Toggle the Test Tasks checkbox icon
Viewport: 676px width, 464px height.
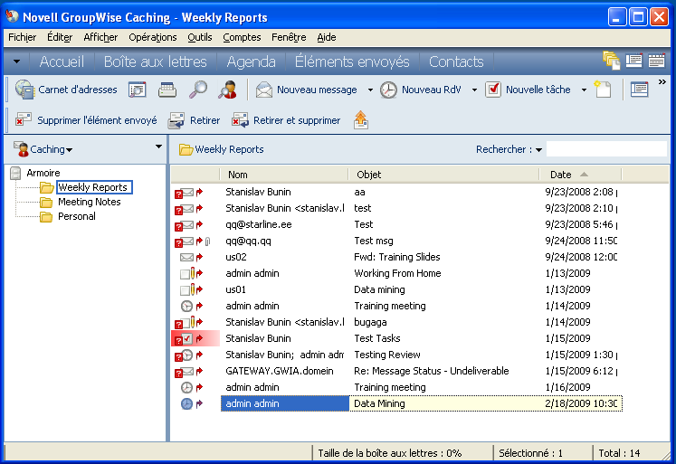pos(187,338)
